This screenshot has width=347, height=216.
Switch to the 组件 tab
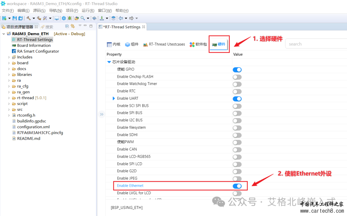pos(132,44)
